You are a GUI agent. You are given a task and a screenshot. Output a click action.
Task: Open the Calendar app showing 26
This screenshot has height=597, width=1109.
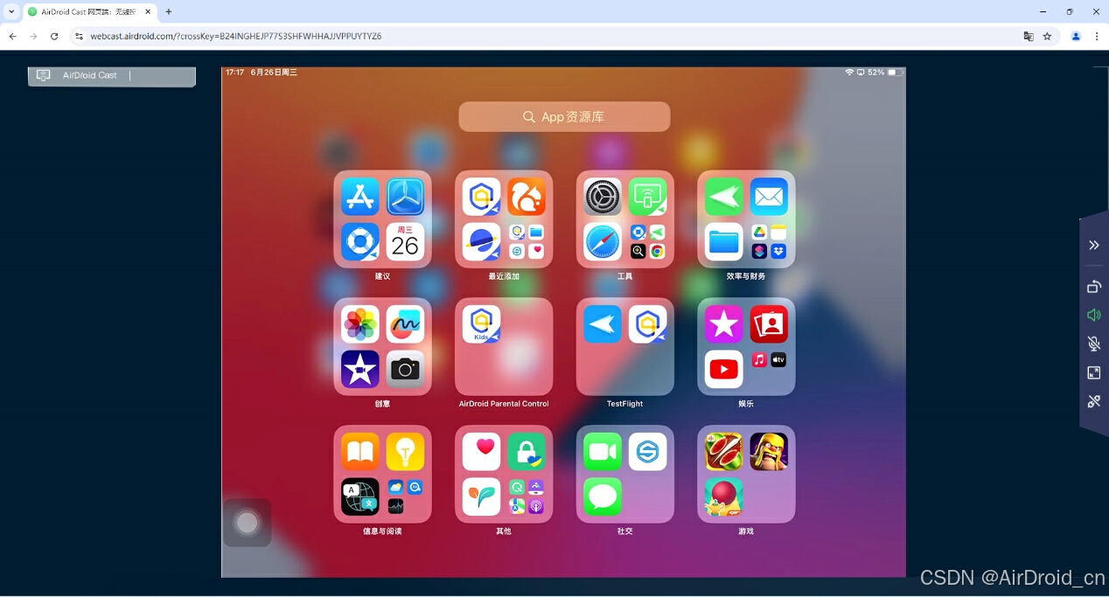[x=405, y=242]
